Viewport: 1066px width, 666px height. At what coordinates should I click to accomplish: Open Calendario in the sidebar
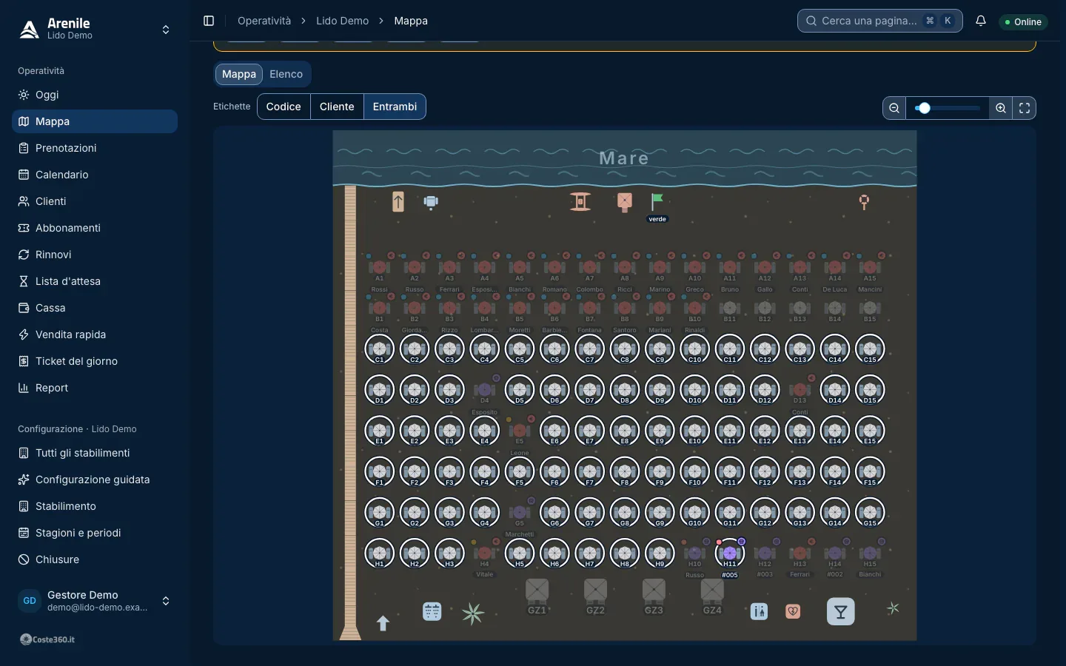tap(95, 175)
